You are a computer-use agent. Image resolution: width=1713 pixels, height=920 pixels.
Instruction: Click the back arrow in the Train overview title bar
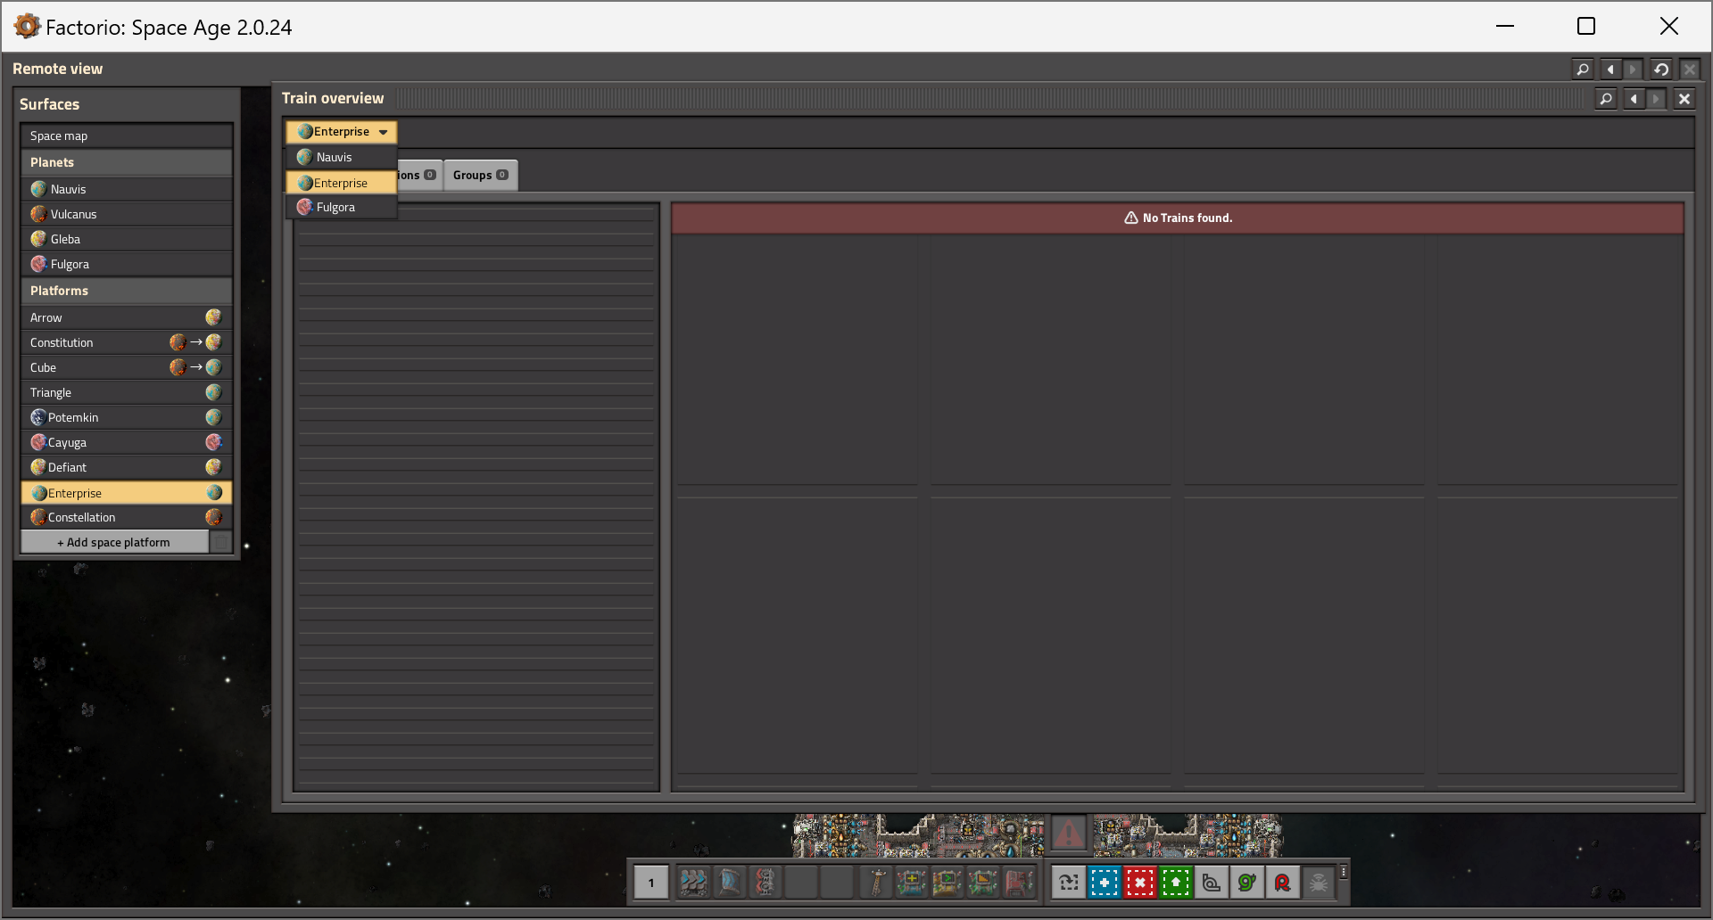point(1634,99)
